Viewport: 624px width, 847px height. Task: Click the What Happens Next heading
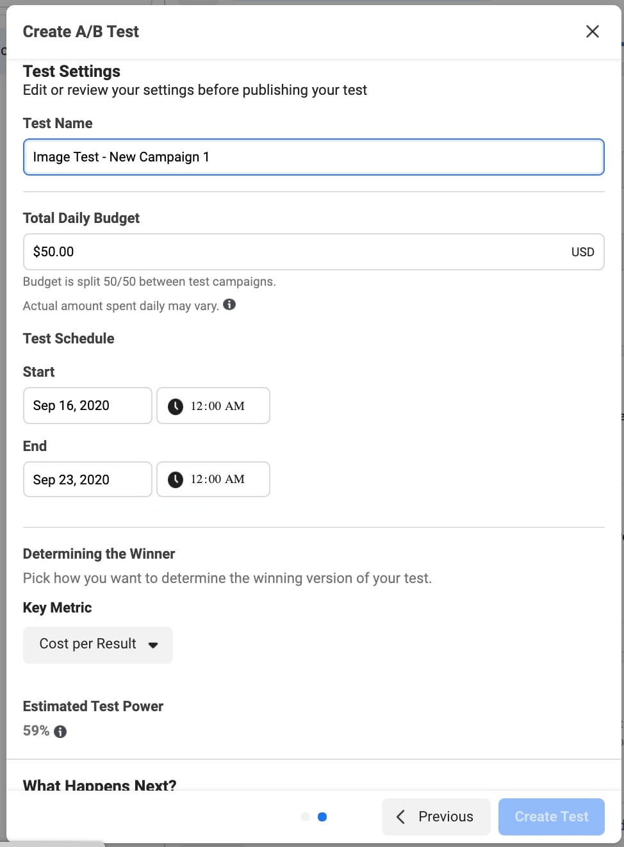pos(99,785)
